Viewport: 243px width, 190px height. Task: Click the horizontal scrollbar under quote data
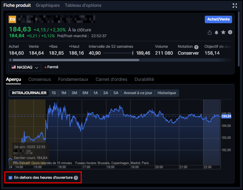coord(74,60)
